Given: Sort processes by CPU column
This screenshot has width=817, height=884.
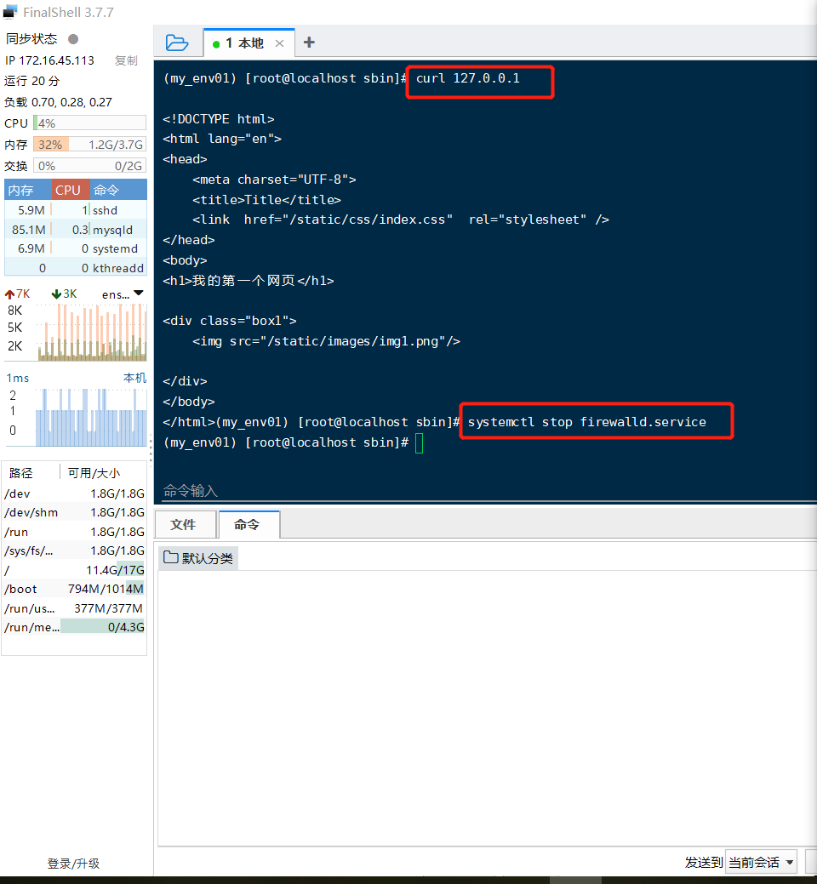Looking at the screenshot, I should tap(70, 190).
